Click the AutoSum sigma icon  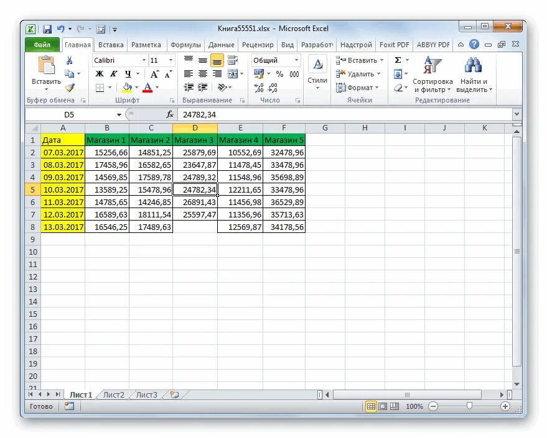[x=398, y=60]
